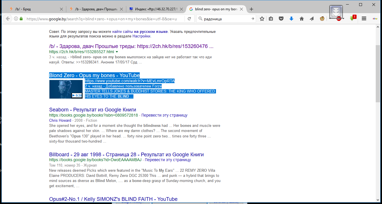Play the YouTube video thumbnail 0:30
This screenshot has width=382, height=204.
[66, 89]
